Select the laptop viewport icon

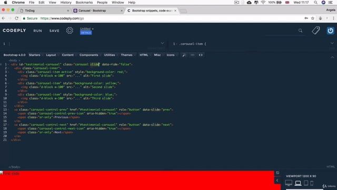pyautogui.click(x=298, y=183)
